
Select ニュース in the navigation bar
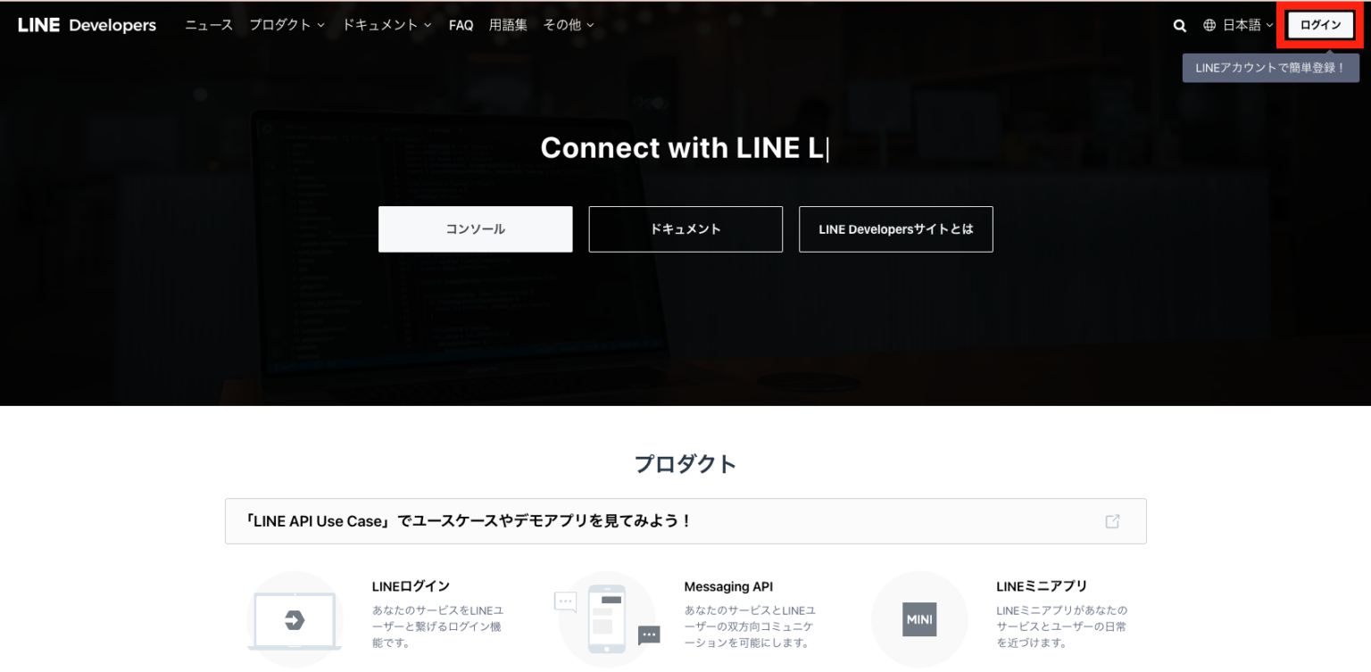[209, 25]
